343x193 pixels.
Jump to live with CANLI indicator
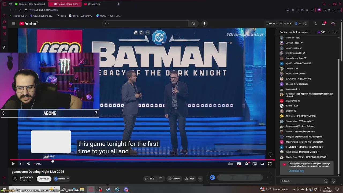(x=38, y=164)
